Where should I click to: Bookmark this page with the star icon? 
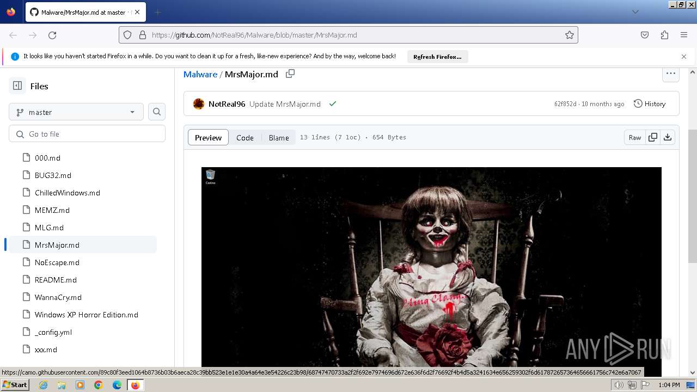(570, 35)
